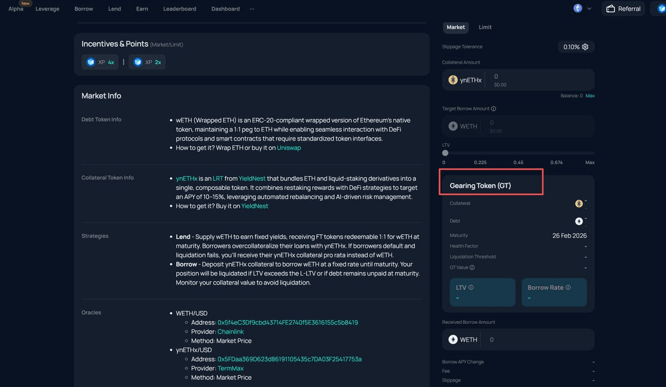Focus the Collateral Amount input field
This screenshot has height=387, width=666.
tap(538, 80)
